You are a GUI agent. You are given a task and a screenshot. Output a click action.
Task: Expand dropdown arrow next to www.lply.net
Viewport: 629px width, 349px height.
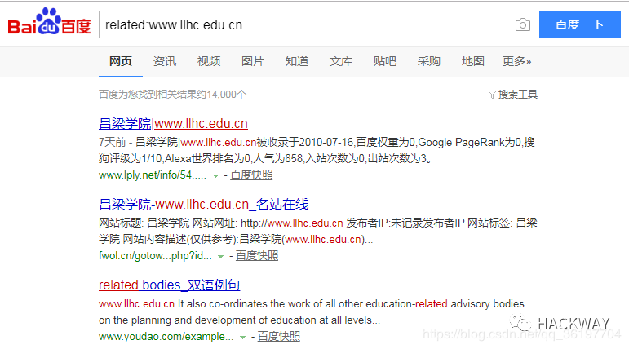coord(215,176)
